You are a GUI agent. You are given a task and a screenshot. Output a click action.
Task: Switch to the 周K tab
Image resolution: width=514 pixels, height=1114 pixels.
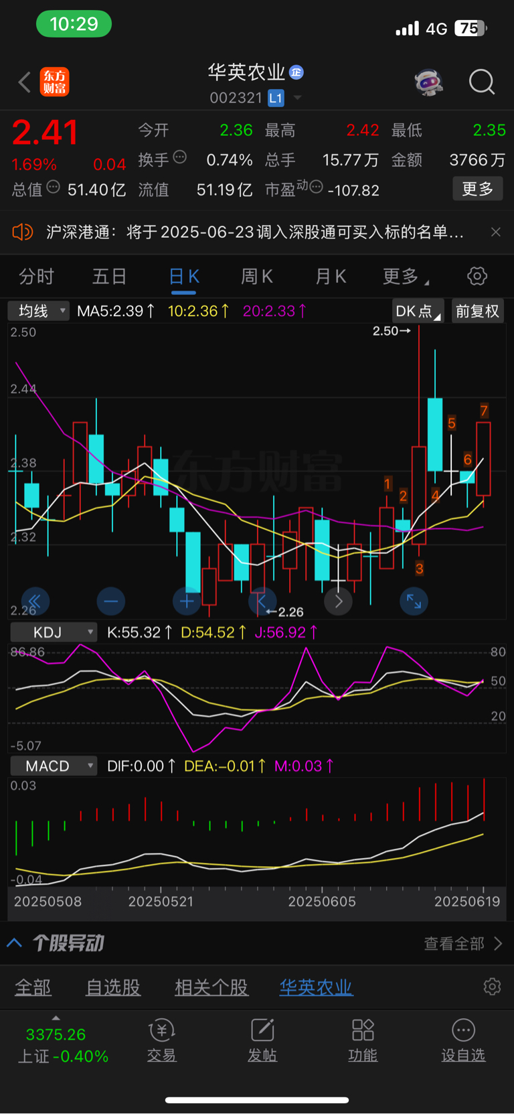pos(257,277)
